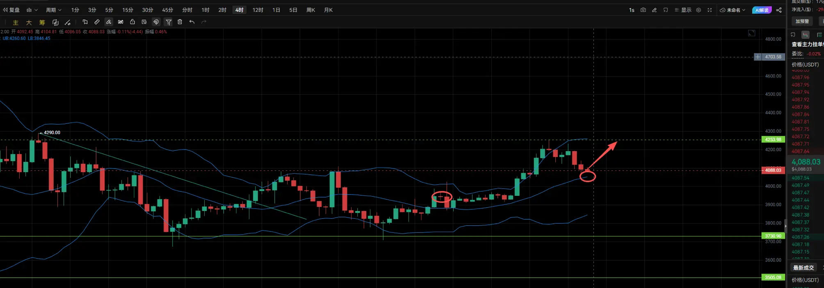The image size is (824, 288).
Task: Click the 4,088.03 last price in order book
Action: coord(806,162)
